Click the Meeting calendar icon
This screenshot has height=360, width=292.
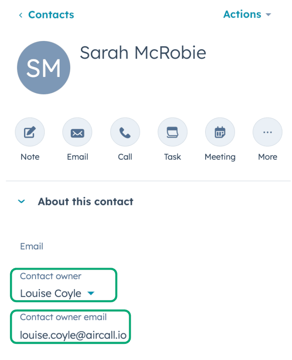220,133
